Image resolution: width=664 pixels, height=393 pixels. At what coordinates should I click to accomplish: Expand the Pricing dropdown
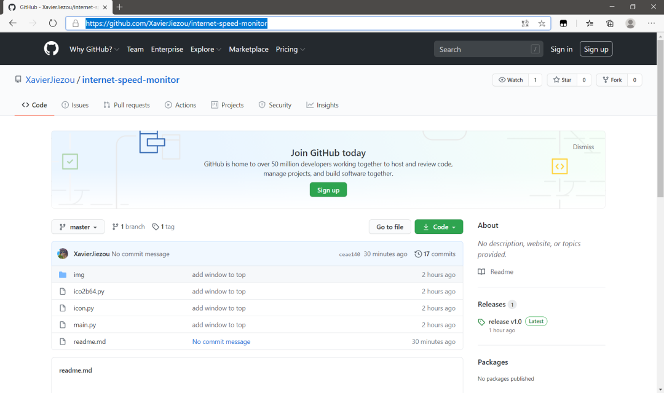click(x=290, y=49)
